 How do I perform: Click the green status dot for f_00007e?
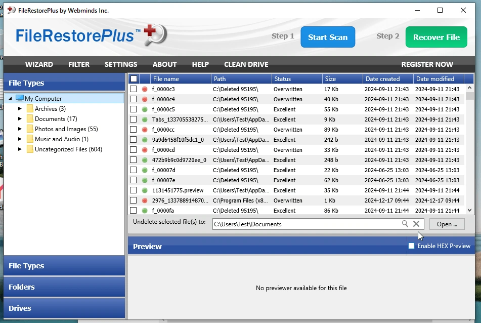click(x=145, y=180)
